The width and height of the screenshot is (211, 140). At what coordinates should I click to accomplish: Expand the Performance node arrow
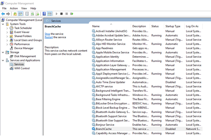point(7,44)
